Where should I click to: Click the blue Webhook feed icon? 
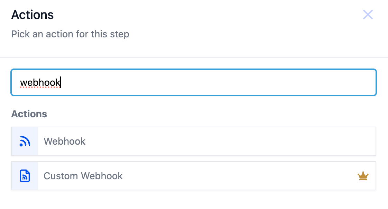25,141
